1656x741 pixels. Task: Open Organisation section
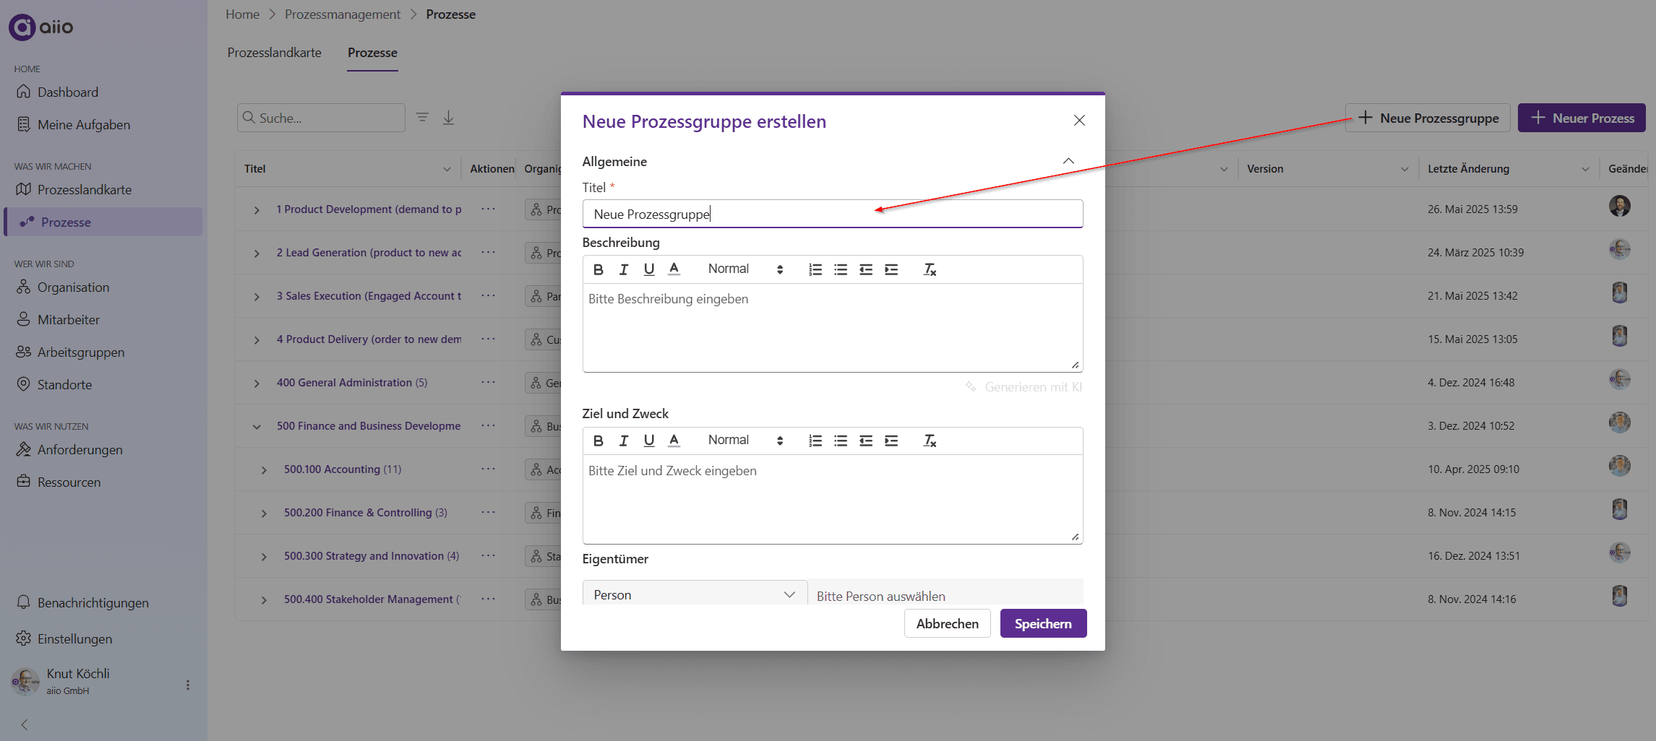[x=73, y=287]
